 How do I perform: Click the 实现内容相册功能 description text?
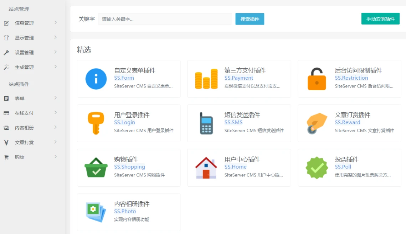click(132, 219)
